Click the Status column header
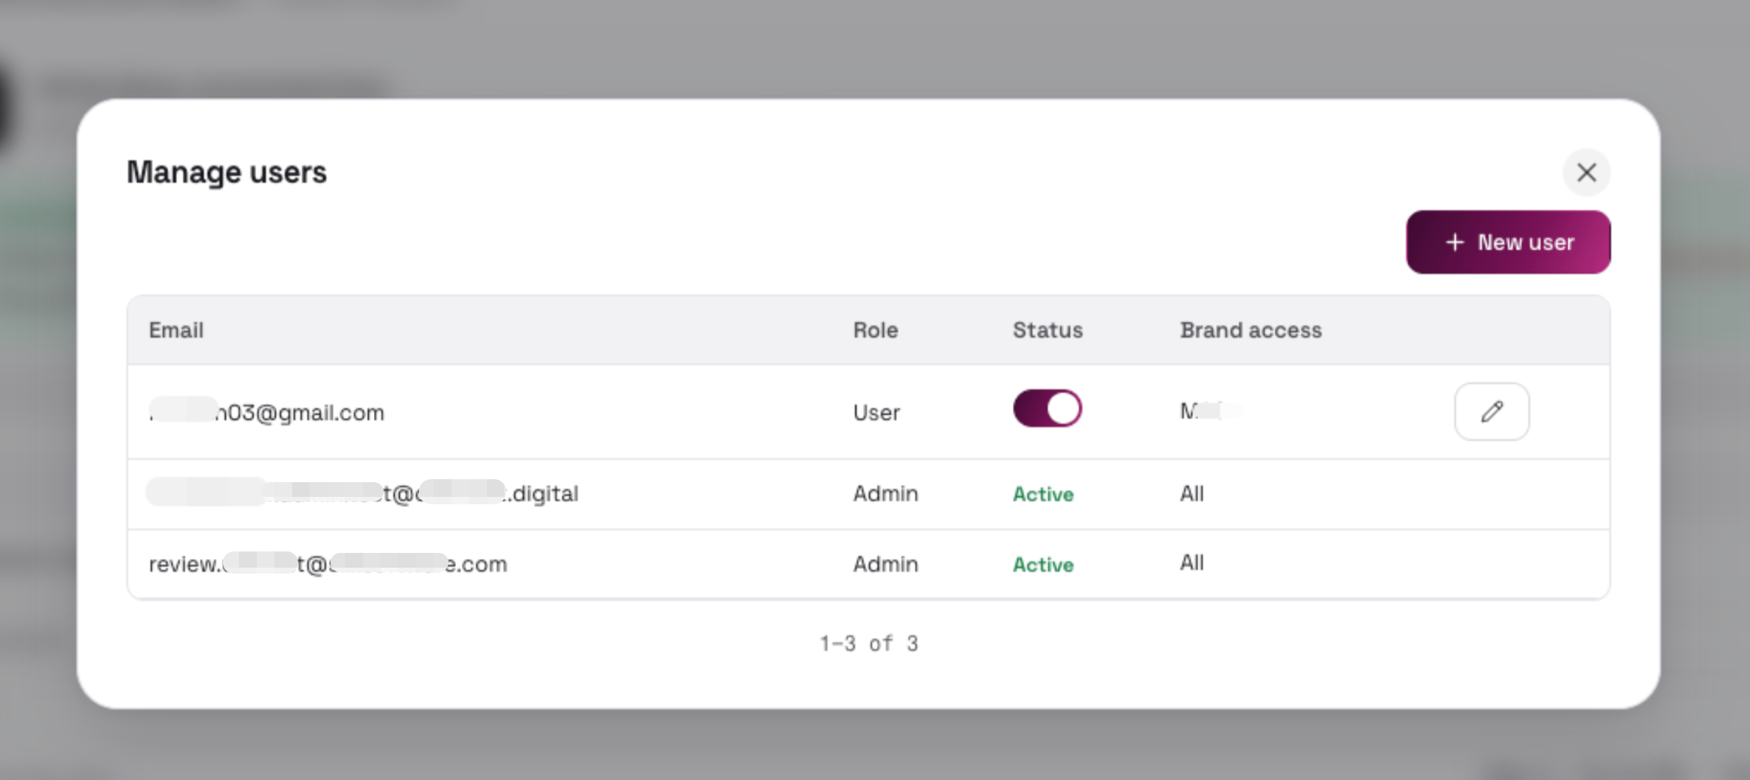The image size is (1750, 780). tap(1048, 330)
